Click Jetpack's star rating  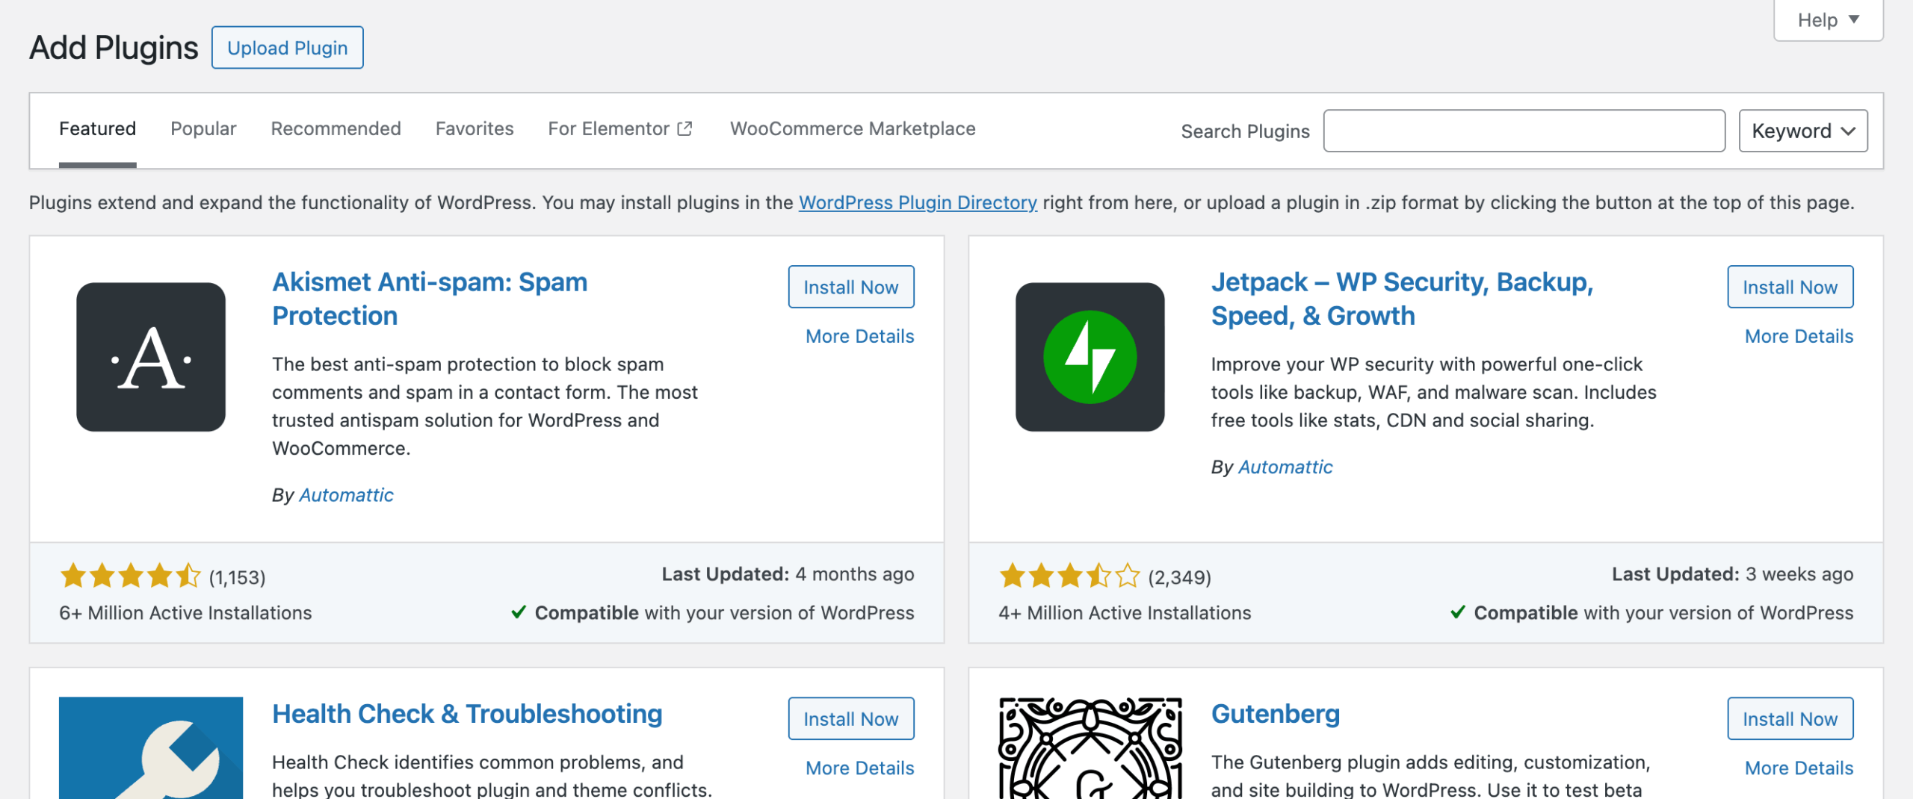click(x=1069, y=576)
